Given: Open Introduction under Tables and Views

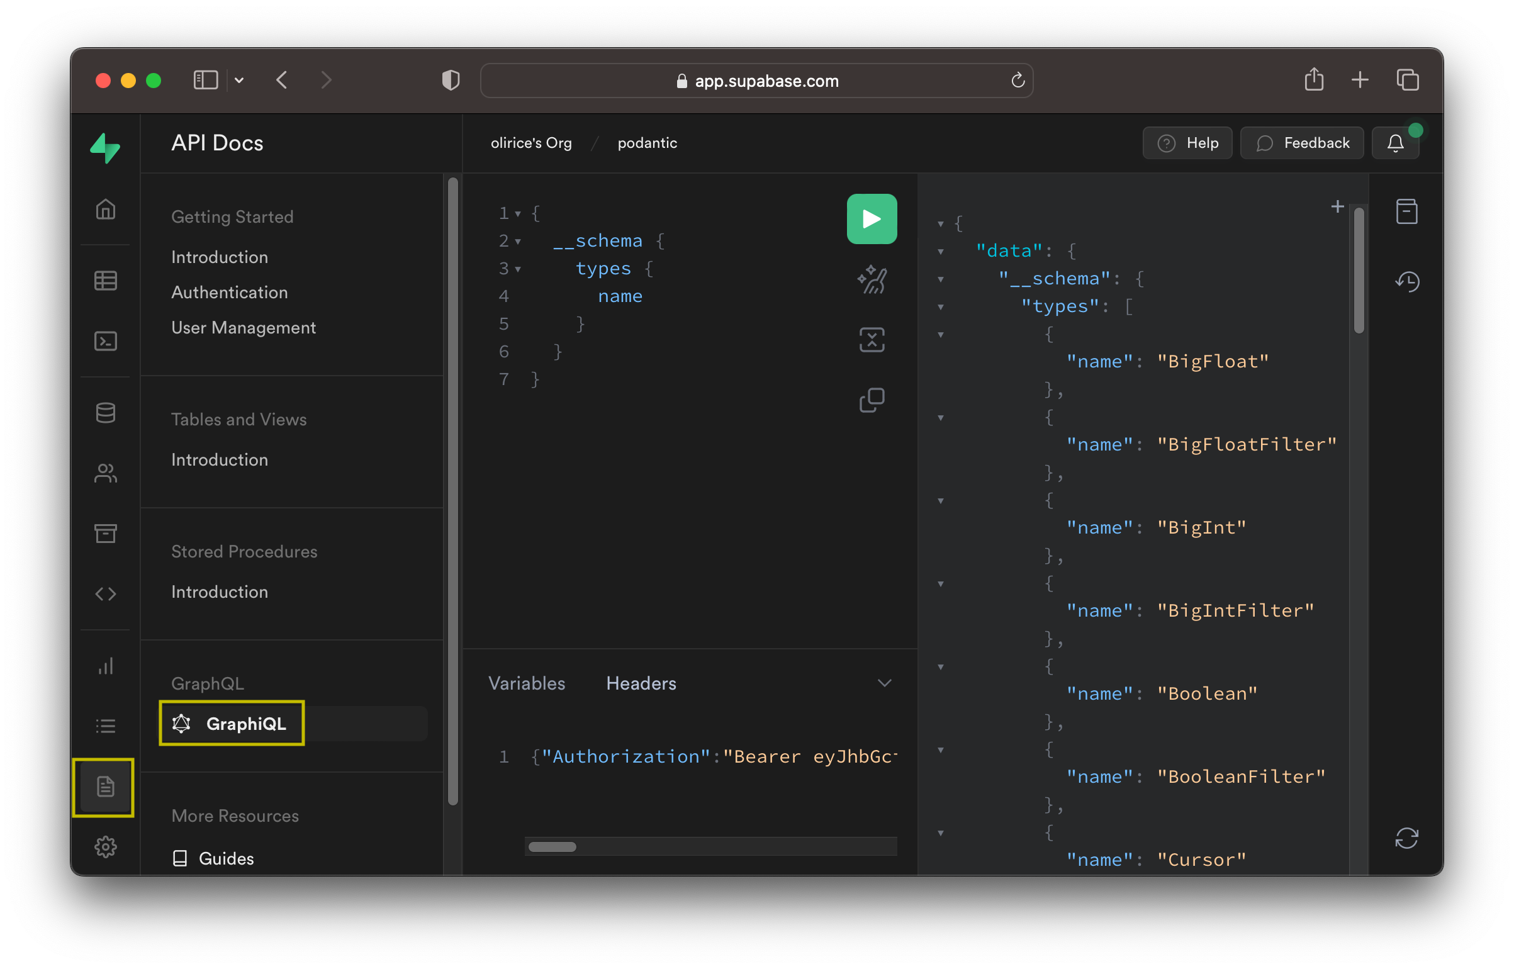Looking at the screenshot, I should click(x=220, y=459).
